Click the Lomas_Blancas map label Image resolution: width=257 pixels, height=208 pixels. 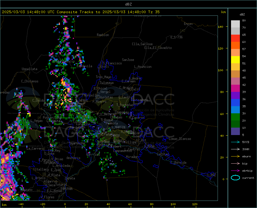coord(180,139)
